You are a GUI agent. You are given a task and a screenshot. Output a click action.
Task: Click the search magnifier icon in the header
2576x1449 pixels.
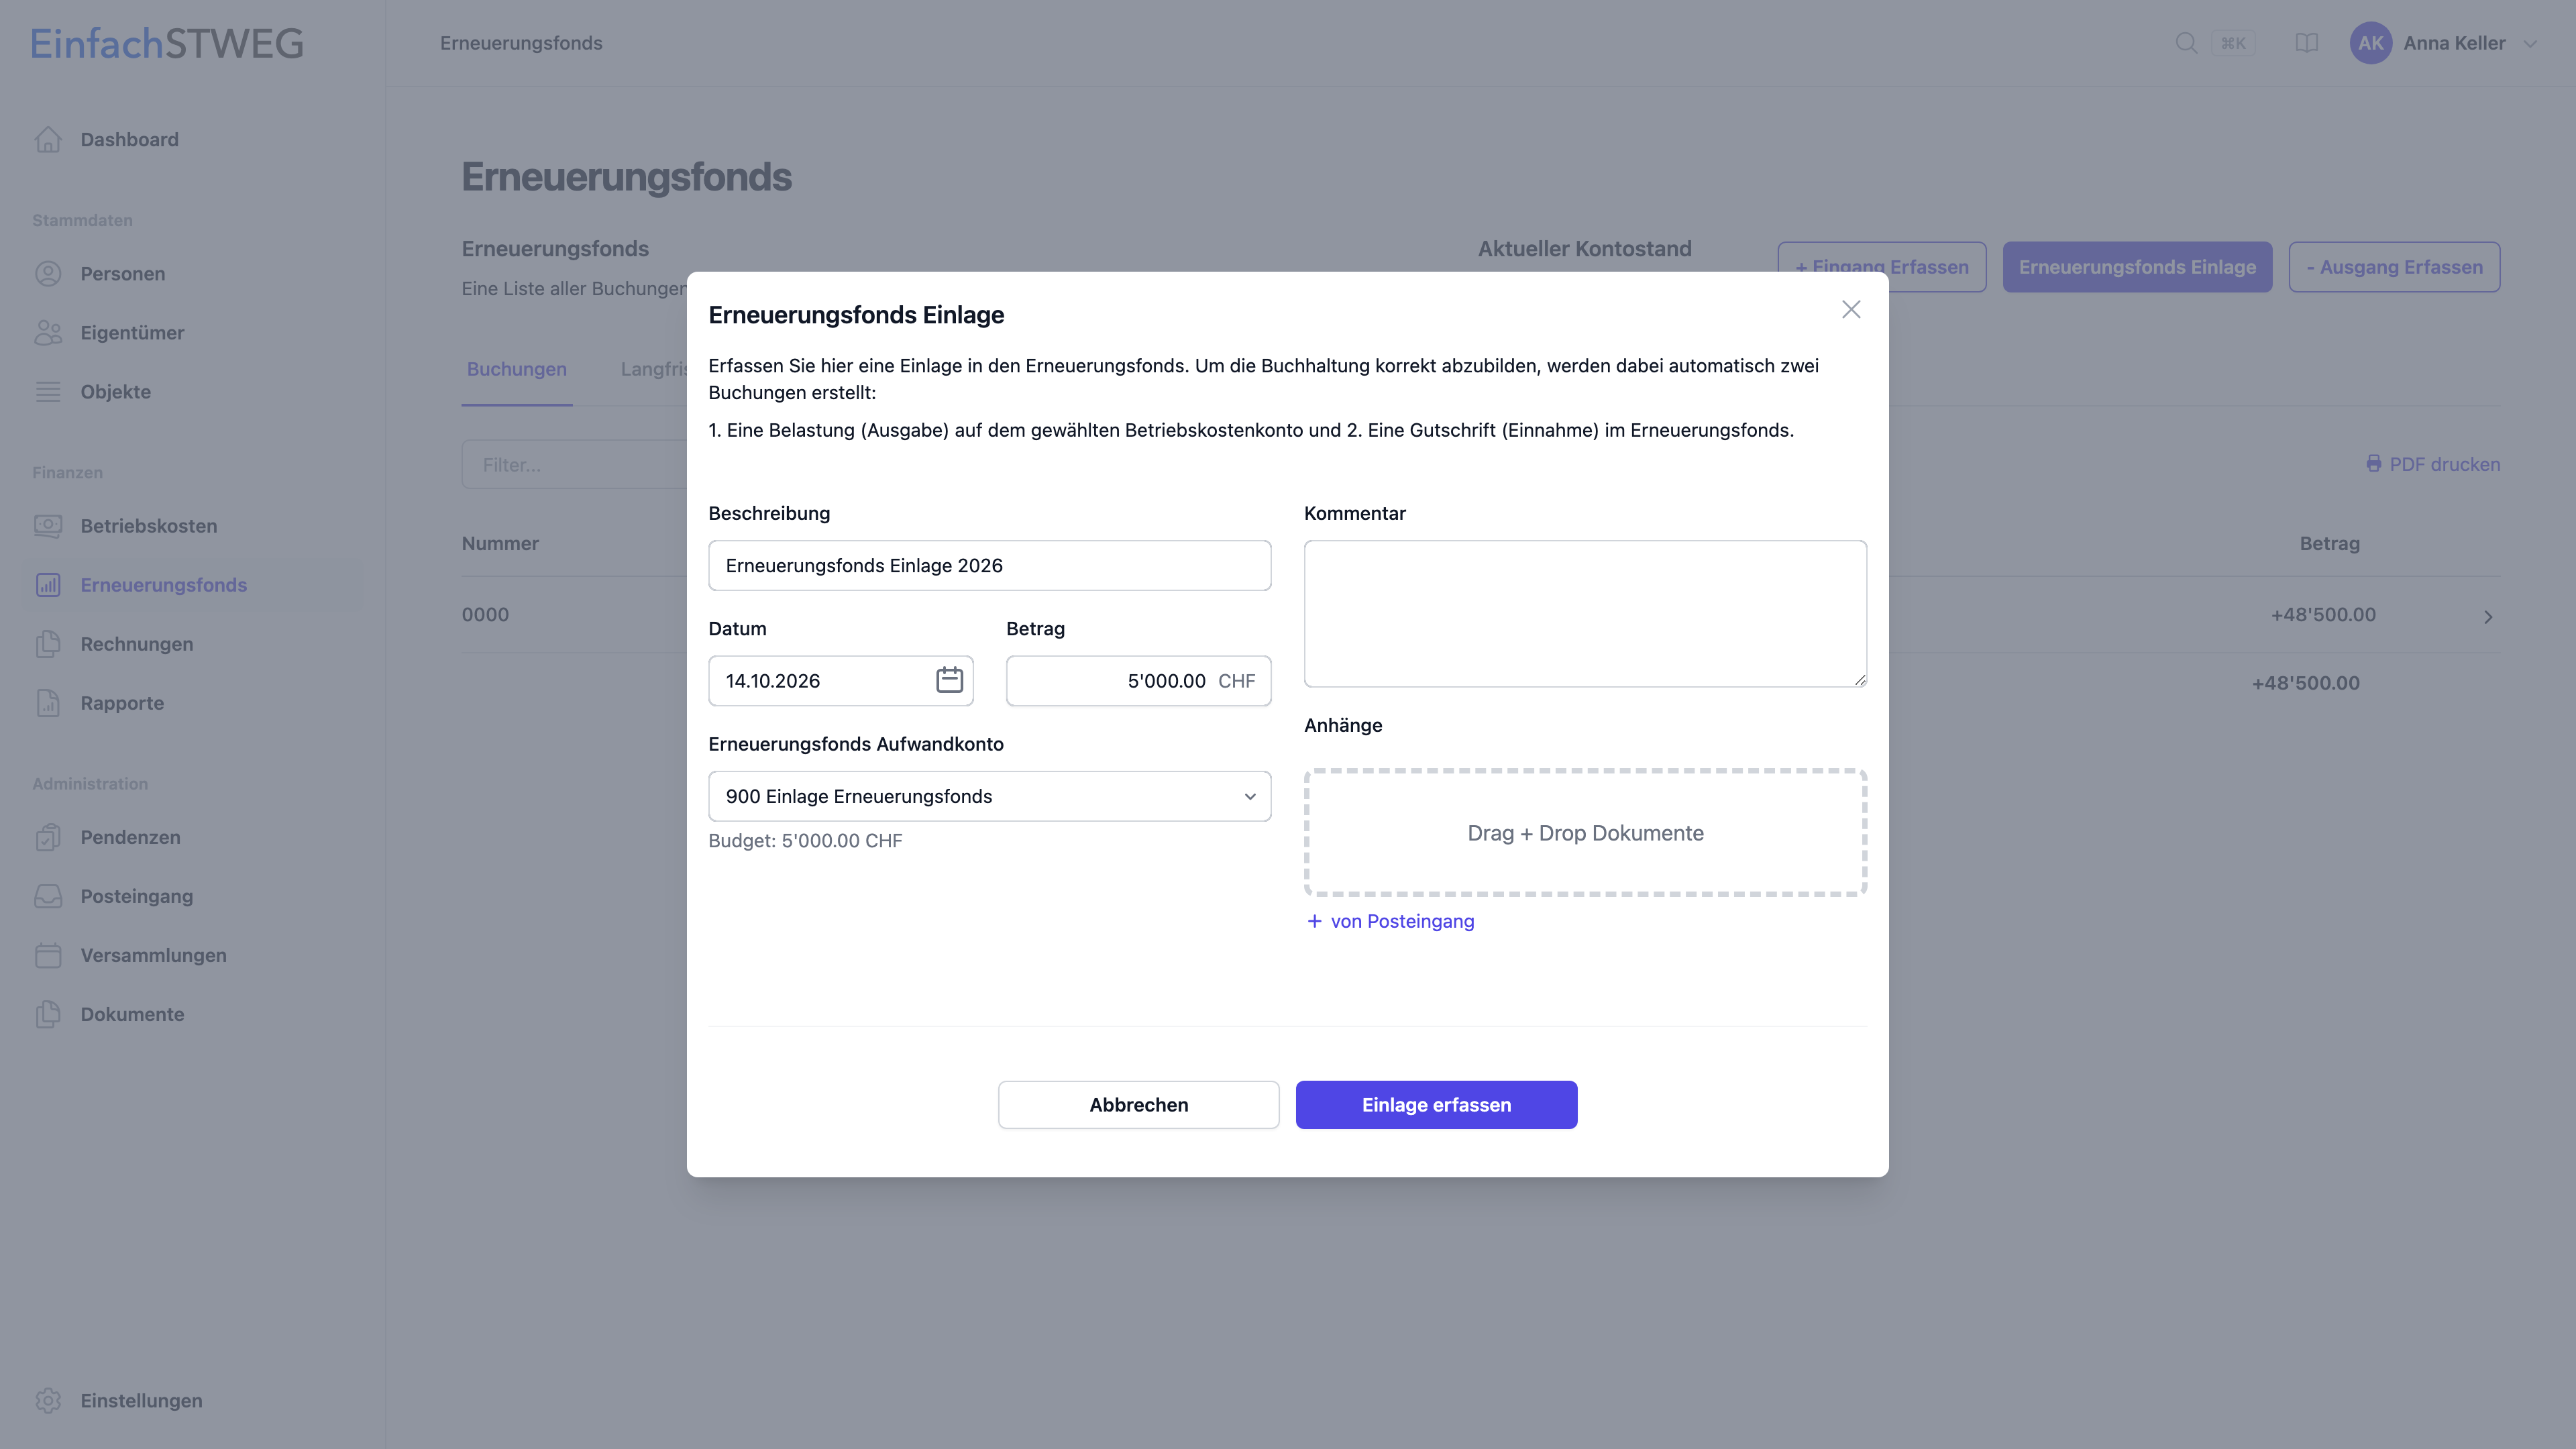[2186, 43]
